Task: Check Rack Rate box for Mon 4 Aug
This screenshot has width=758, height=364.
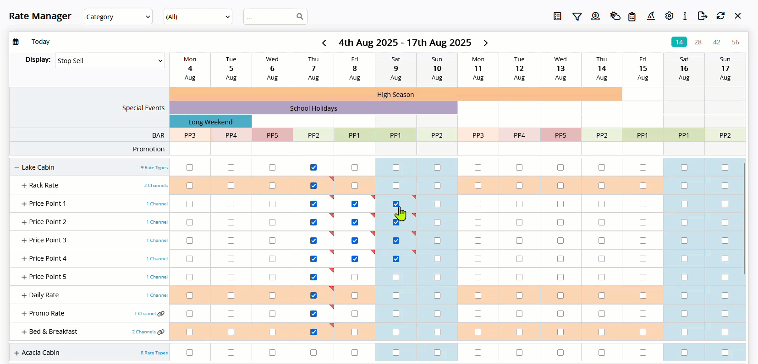Action: (190, 186)
